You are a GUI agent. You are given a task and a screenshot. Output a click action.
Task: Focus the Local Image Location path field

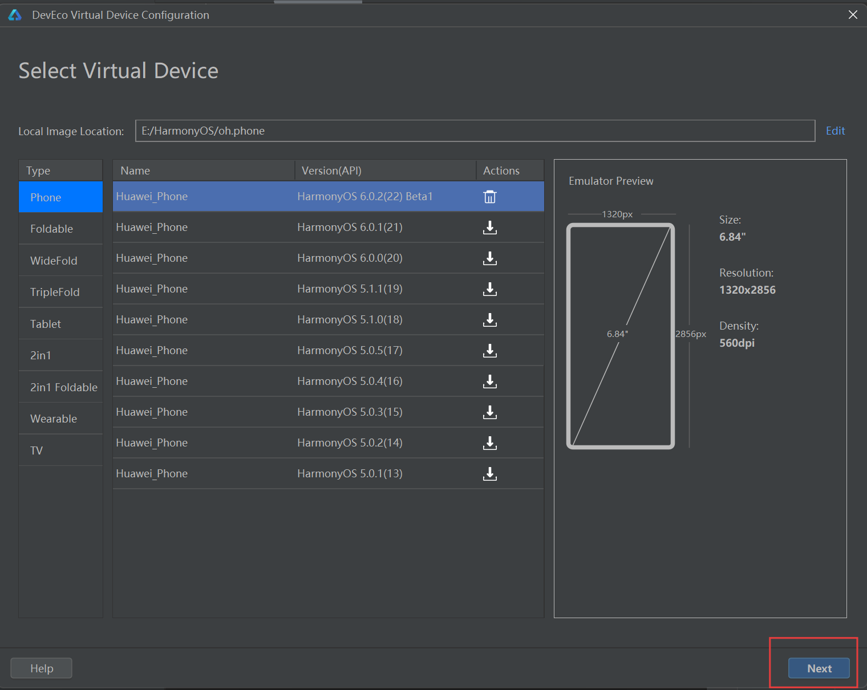tap(475, 131)
